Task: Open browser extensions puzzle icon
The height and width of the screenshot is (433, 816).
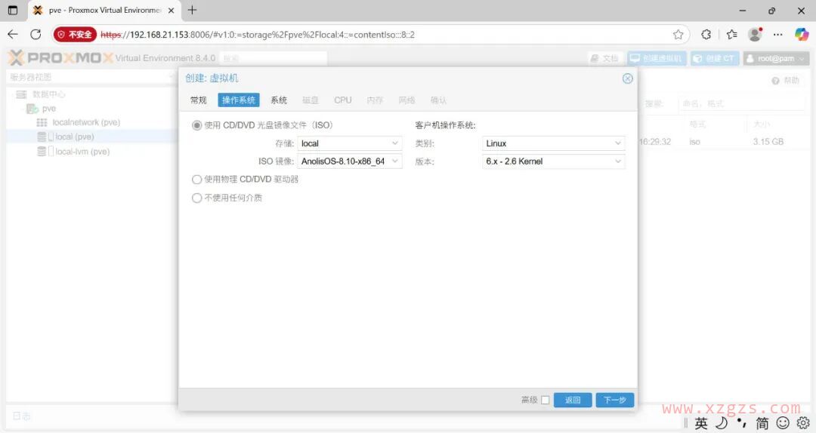Action: click(x=706, y=34)
